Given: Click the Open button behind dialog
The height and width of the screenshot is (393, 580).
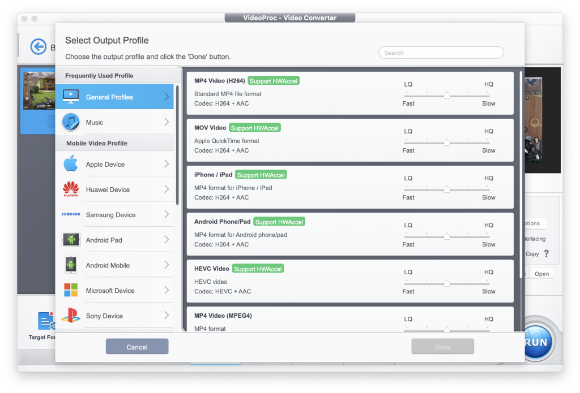Looking at the screenshot, I should click(541, 274).
